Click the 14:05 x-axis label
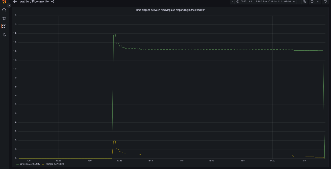This screenshot has width=331, height=169. click(303, 160)
